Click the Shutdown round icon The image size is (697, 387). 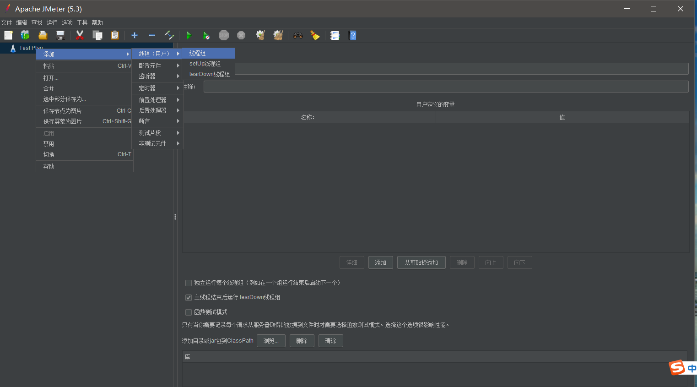tap(241, 35)
